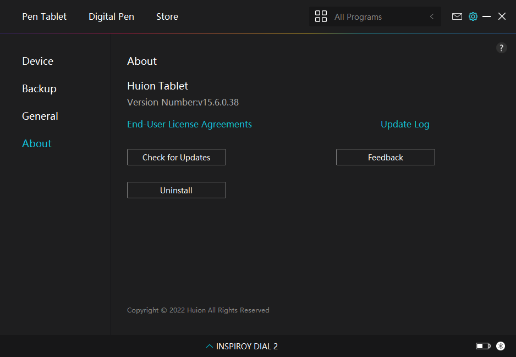Image resolution: width=516 pixels, height=357 pixels.
Task: Collapse the All Programs panel arrow
Action: (x=432, y=16)
